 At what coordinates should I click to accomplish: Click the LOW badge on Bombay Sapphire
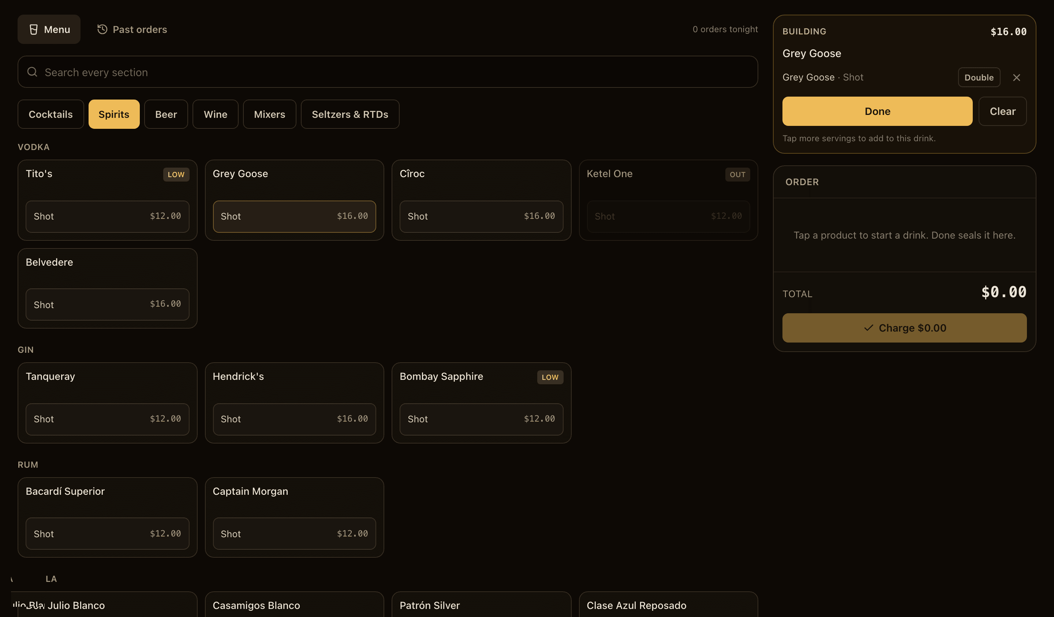click(x=550, y=377)
